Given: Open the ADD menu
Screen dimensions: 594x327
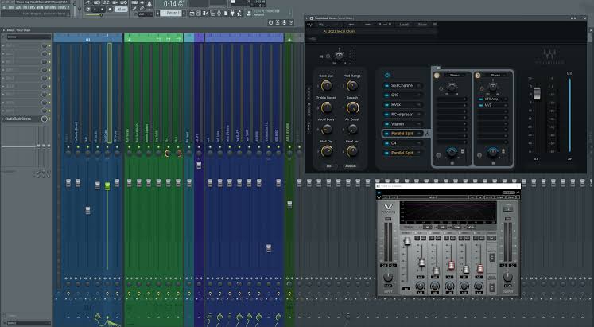Looking at the screenshot, I should pos(18,7).
